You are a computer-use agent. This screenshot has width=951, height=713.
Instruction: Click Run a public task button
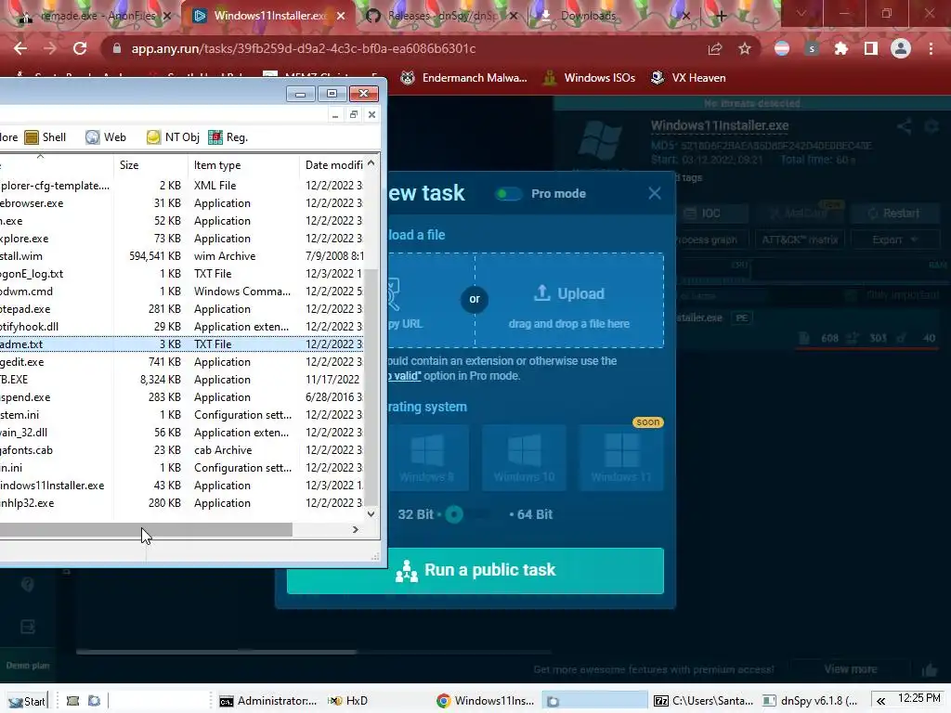pyautogui.click(x=475, y=571)
